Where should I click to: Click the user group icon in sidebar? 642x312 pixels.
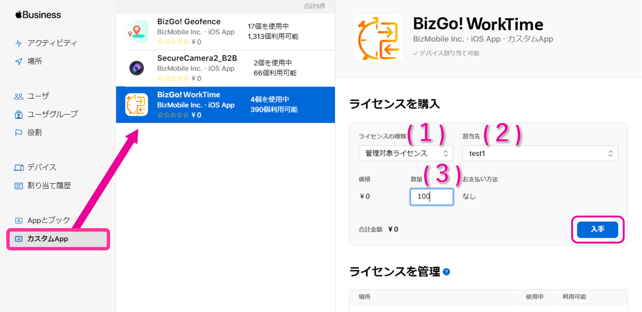click(x=19, y=115)
